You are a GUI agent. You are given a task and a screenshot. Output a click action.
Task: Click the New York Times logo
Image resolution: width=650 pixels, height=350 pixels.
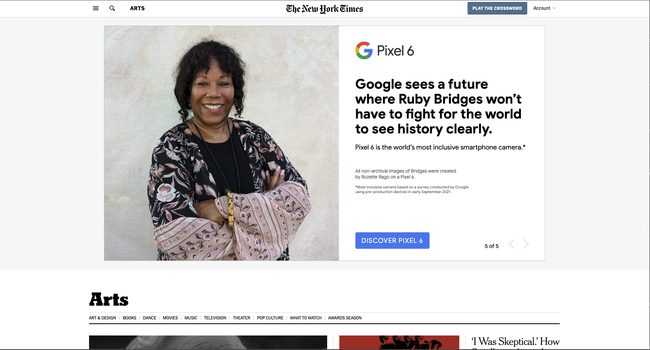coord(325,9)
